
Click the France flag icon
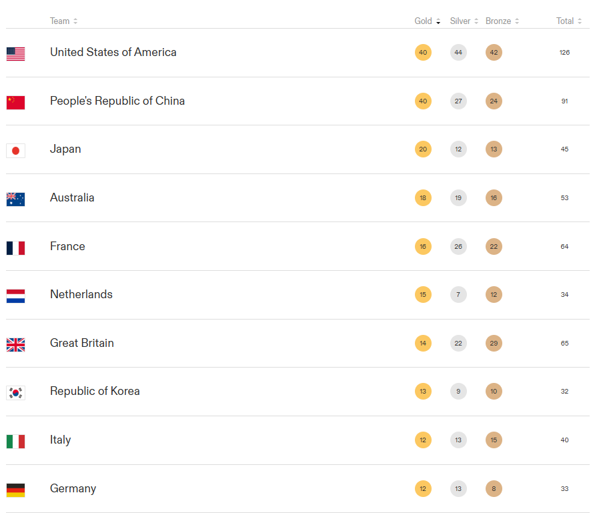15,247
